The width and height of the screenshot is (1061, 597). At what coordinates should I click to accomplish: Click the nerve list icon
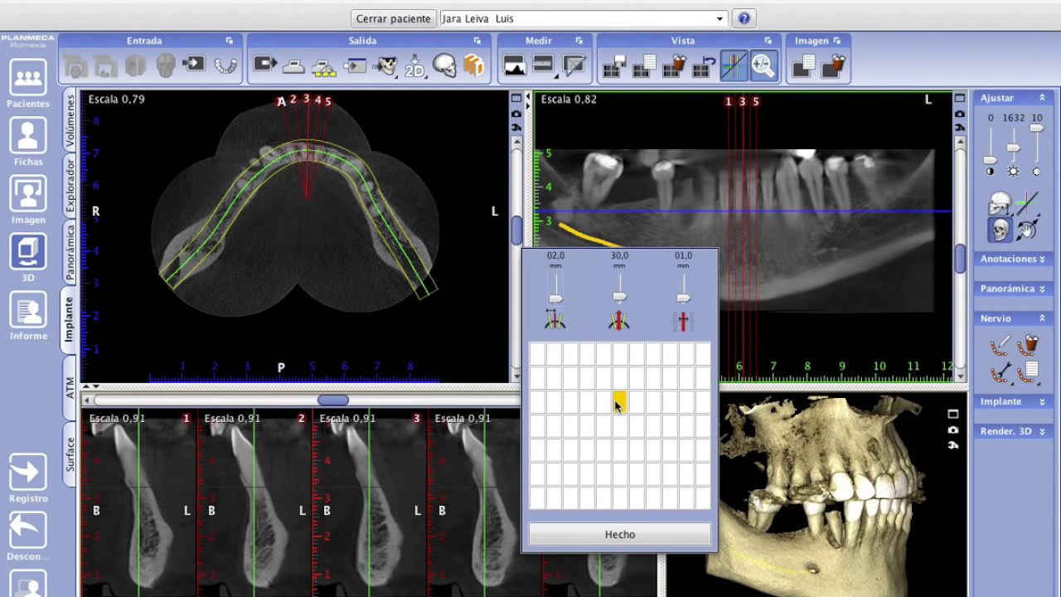coord(1029,373)
